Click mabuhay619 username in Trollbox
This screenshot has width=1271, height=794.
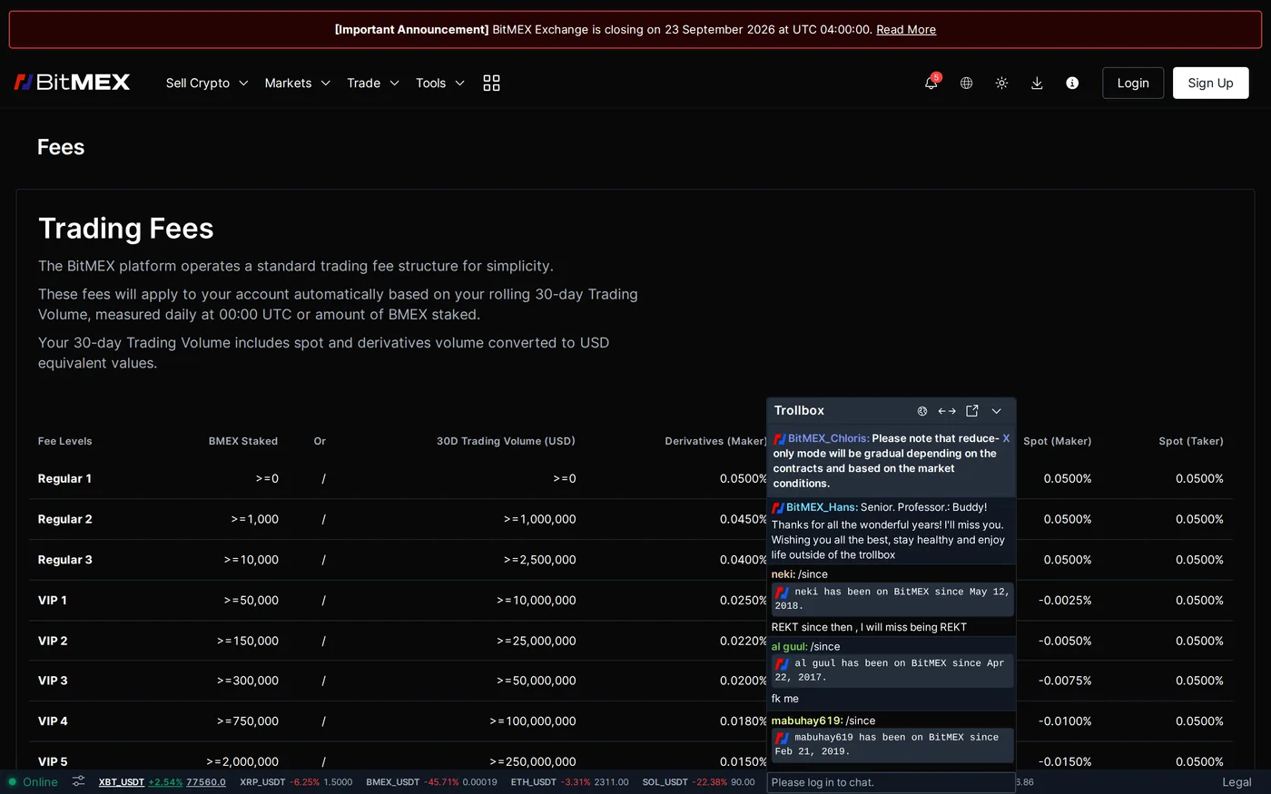click(x=807, y=721)
